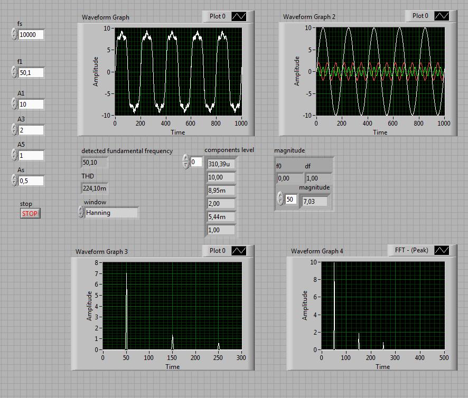Viewport: 468px width, 398px height.
Task: Click the Waveform Graph 2 title label
Action: [309, 17]
